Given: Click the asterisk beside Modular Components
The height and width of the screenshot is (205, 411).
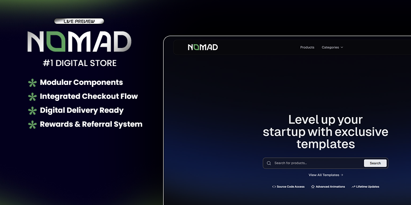Looking at the screenshot, I should (x=32, y=83).
